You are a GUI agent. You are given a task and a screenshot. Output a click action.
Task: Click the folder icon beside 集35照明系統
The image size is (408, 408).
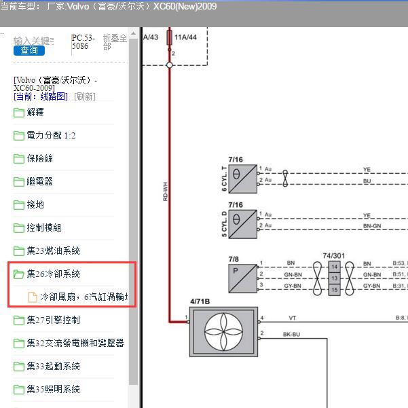pos(19,390)
